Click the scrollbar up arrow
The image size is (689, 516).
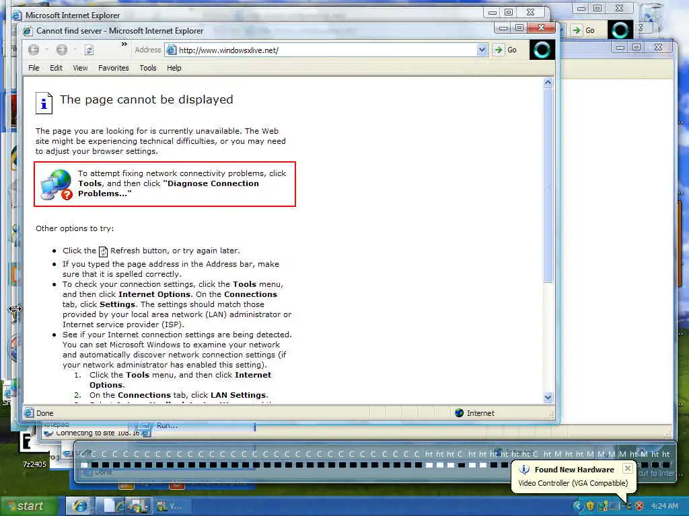pyautogui.click(x=548, y=83)
